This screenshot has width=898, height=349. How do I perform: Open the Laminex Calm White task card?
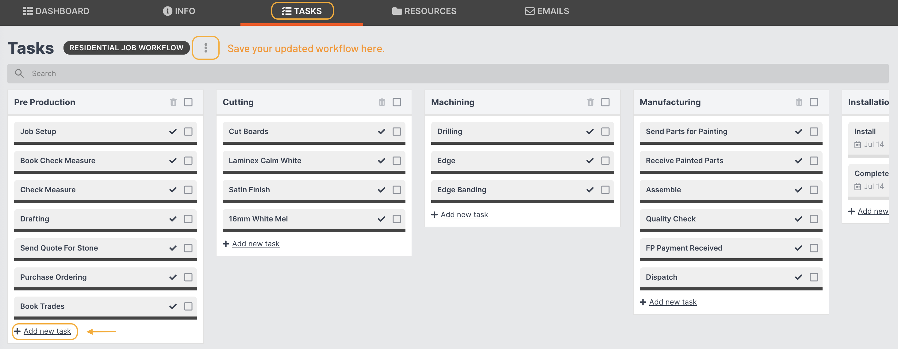(x=314, y=162)
